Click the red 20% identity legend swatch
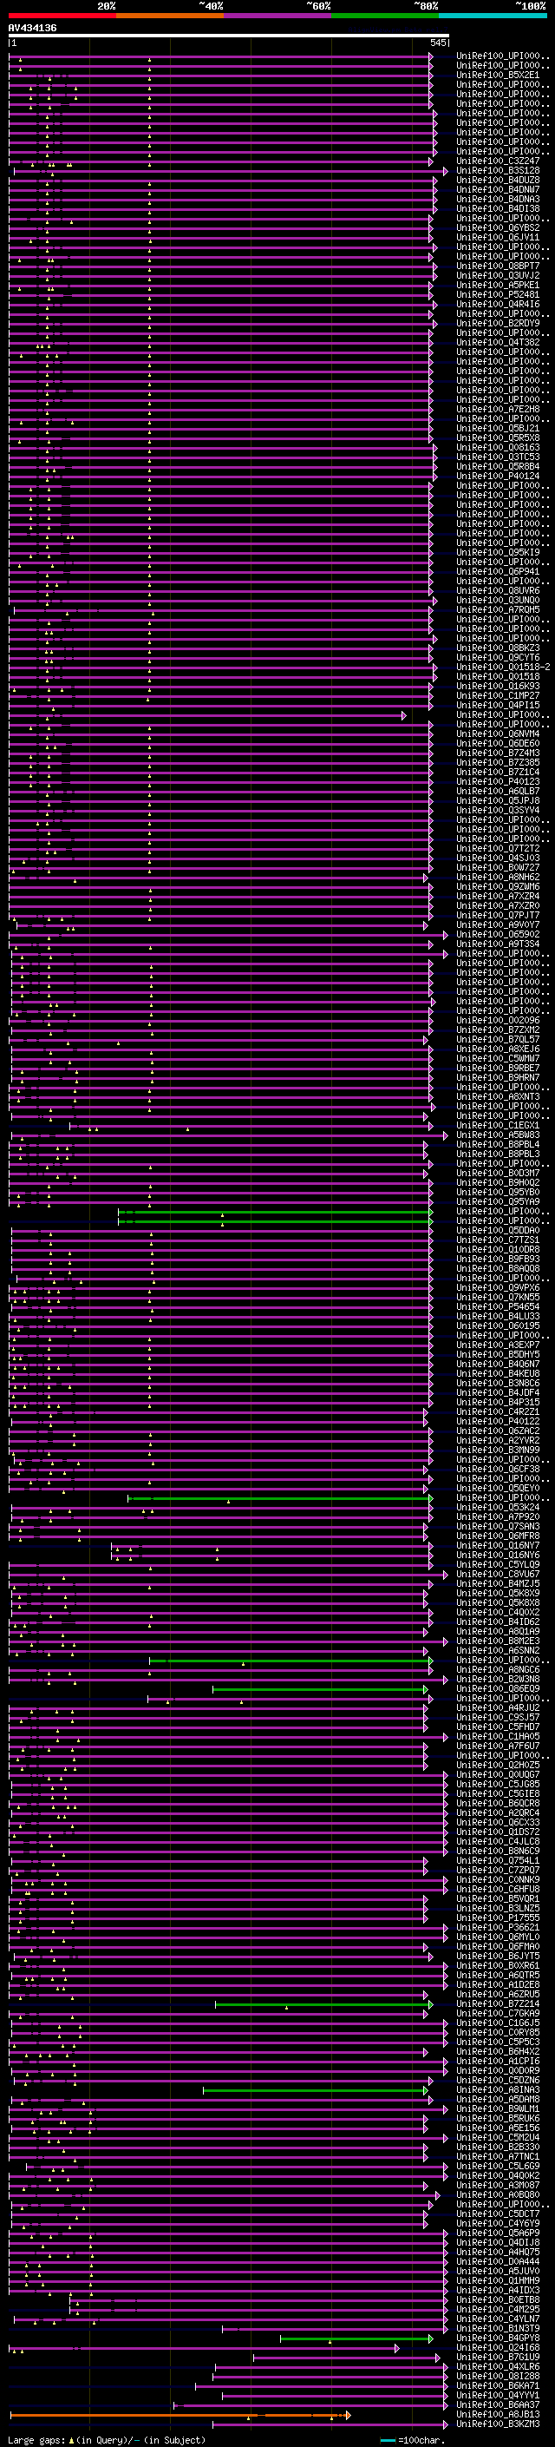Viewport: 555px width, 2447px height. point(62,16)
